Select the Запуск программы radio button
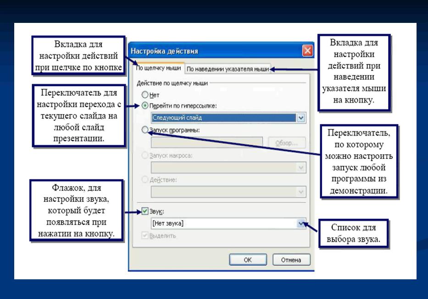This screenshot has height=299, width=428. [146, 130]
